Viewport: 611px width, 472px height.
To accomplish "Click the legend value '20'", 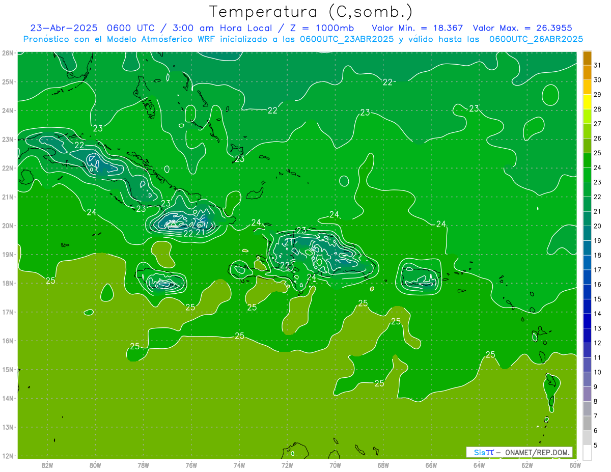I will tap(598, 226).
